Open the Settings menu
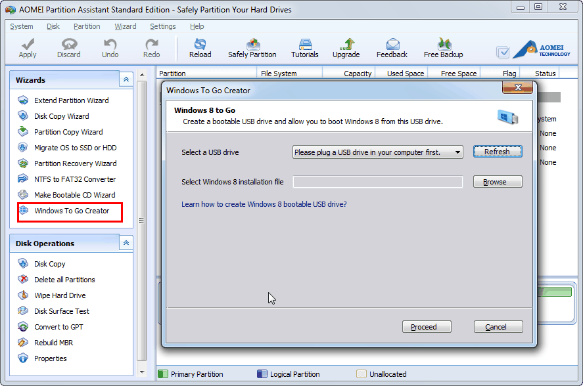This screenshot has width=583, height=386. pyautogui.click(x=163, y=26)
